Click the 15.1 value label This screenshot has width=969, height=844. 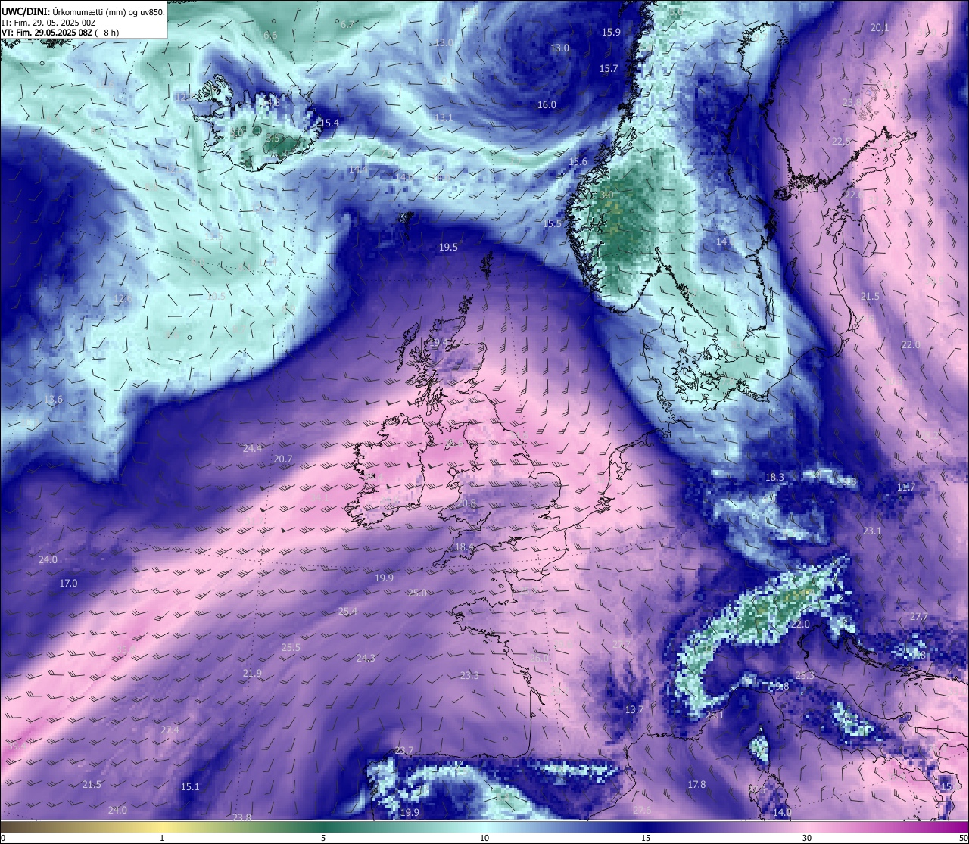click(x=190, y=786)
